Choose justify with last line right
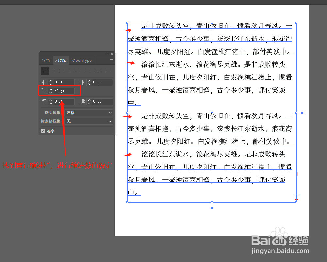 [98, 71]
